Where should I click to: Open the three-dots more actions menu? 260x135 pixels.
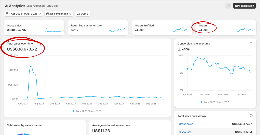228,6
